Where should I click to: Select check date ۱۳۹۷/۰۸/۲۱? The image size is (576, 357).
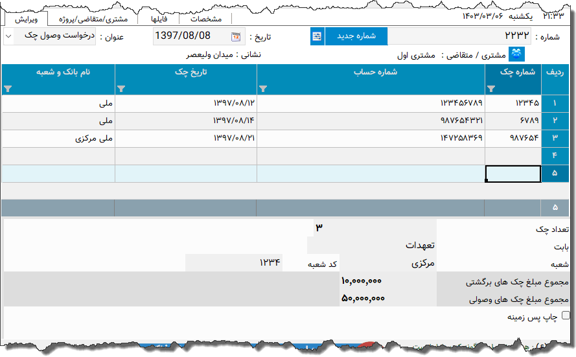(186, 139)
